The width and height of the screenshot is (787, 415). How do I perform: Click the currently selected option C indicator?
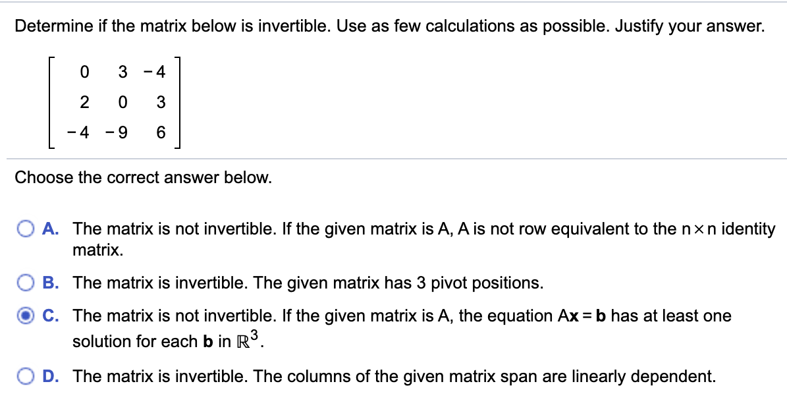click(x=26, y=316)
